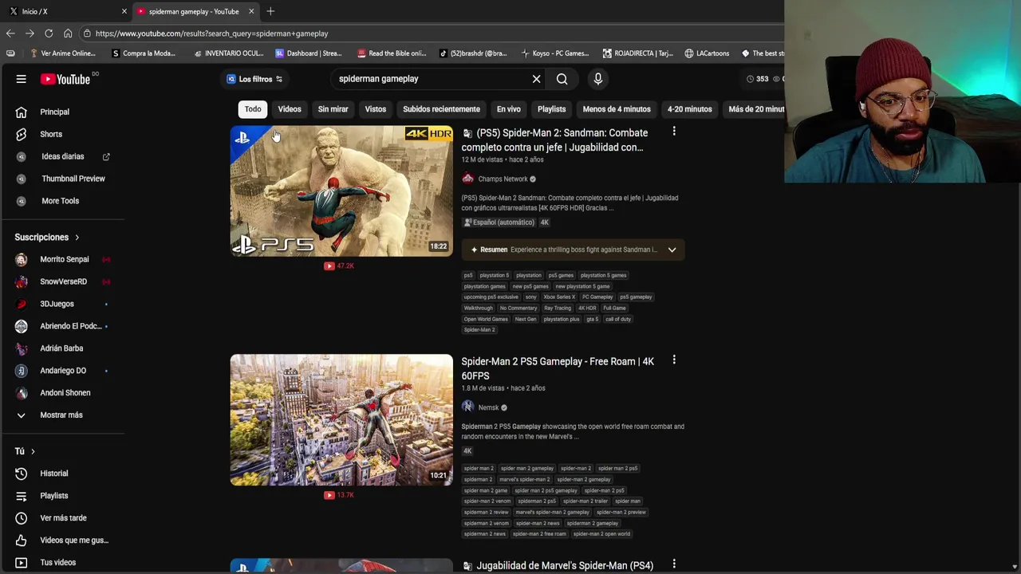The width and height of the screenshot is (1021, 574).
Task: Click the 47.2K stats badge under first thumbnail
Action: (x=339, y=265)
